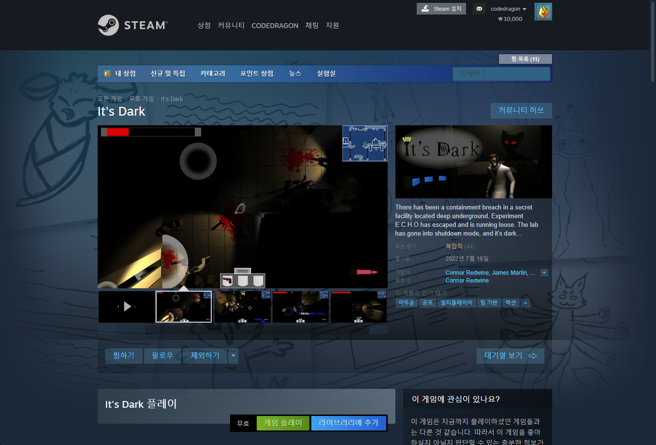This screenshot has height=445, width=656.
Task: Click the 검색하기 store search field
Action: 501,74
